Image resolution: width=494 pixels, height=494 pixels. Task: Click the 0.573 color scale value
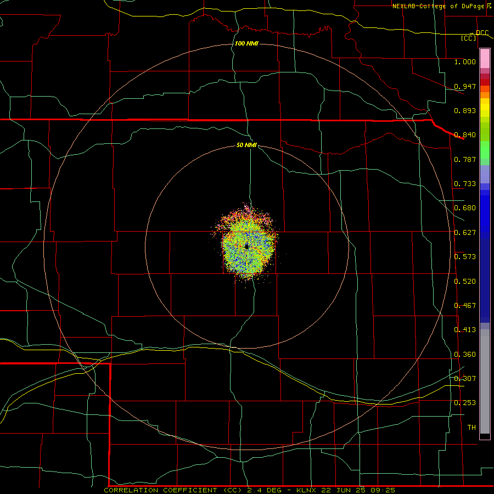[465, 257]
